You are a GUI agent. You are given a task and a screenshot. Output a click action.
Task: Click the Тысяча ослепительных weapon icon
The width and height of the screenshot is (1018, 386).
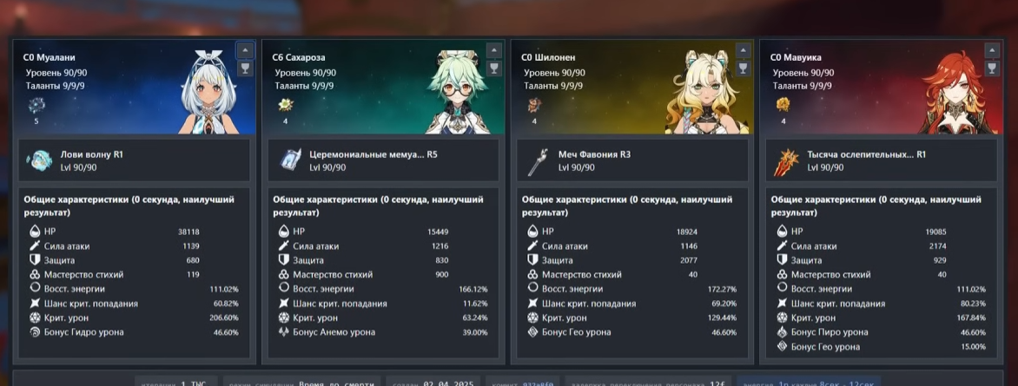(785, 162)
